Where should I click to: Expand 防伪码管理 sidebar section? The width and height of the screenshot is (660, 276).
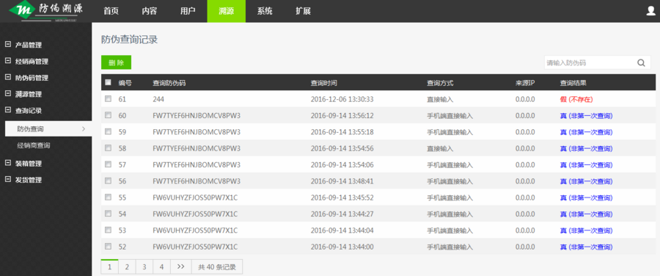point(8,77)
